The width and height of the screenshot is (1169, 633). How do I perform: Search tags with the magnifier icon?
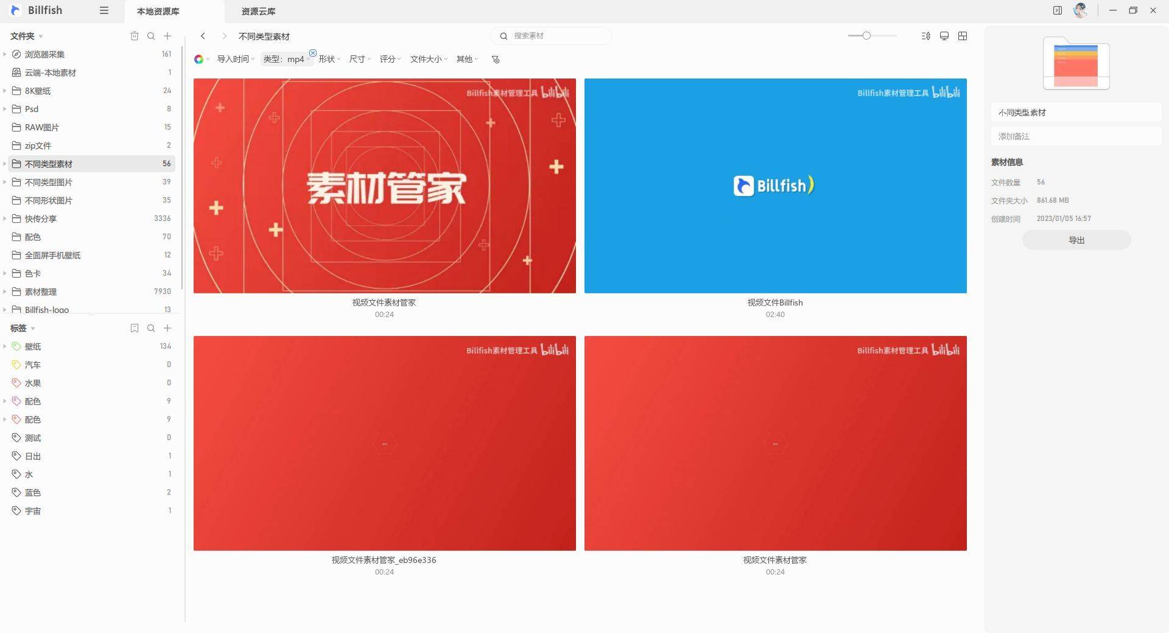click(x=151, y=328)
